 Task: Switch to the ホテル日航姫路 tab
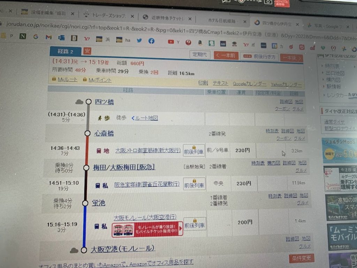tap(222, 20)
